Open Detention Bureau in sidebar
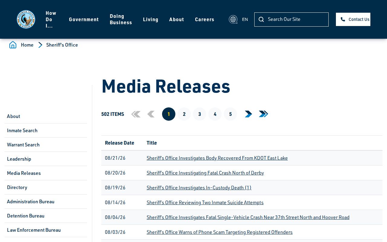This screenshot has width=387, height=242. point(46,216)
